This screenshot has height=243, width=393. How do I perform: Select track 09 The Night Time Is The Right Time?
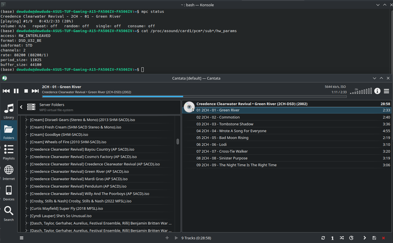[x=287, y=165]
